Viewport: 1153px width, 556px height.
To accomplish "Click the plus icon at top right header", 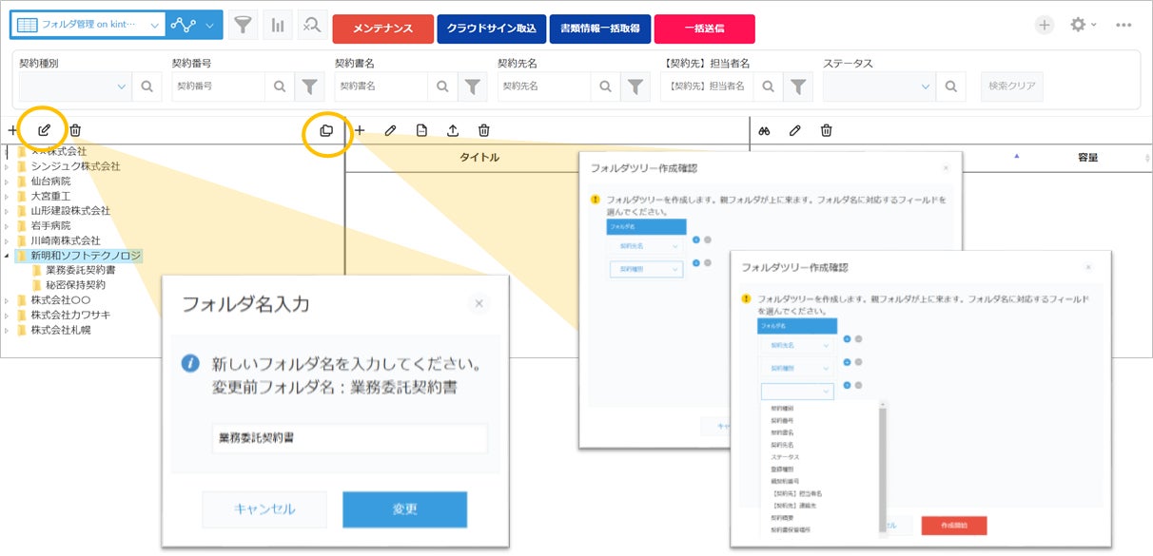I will point(1045,26).
